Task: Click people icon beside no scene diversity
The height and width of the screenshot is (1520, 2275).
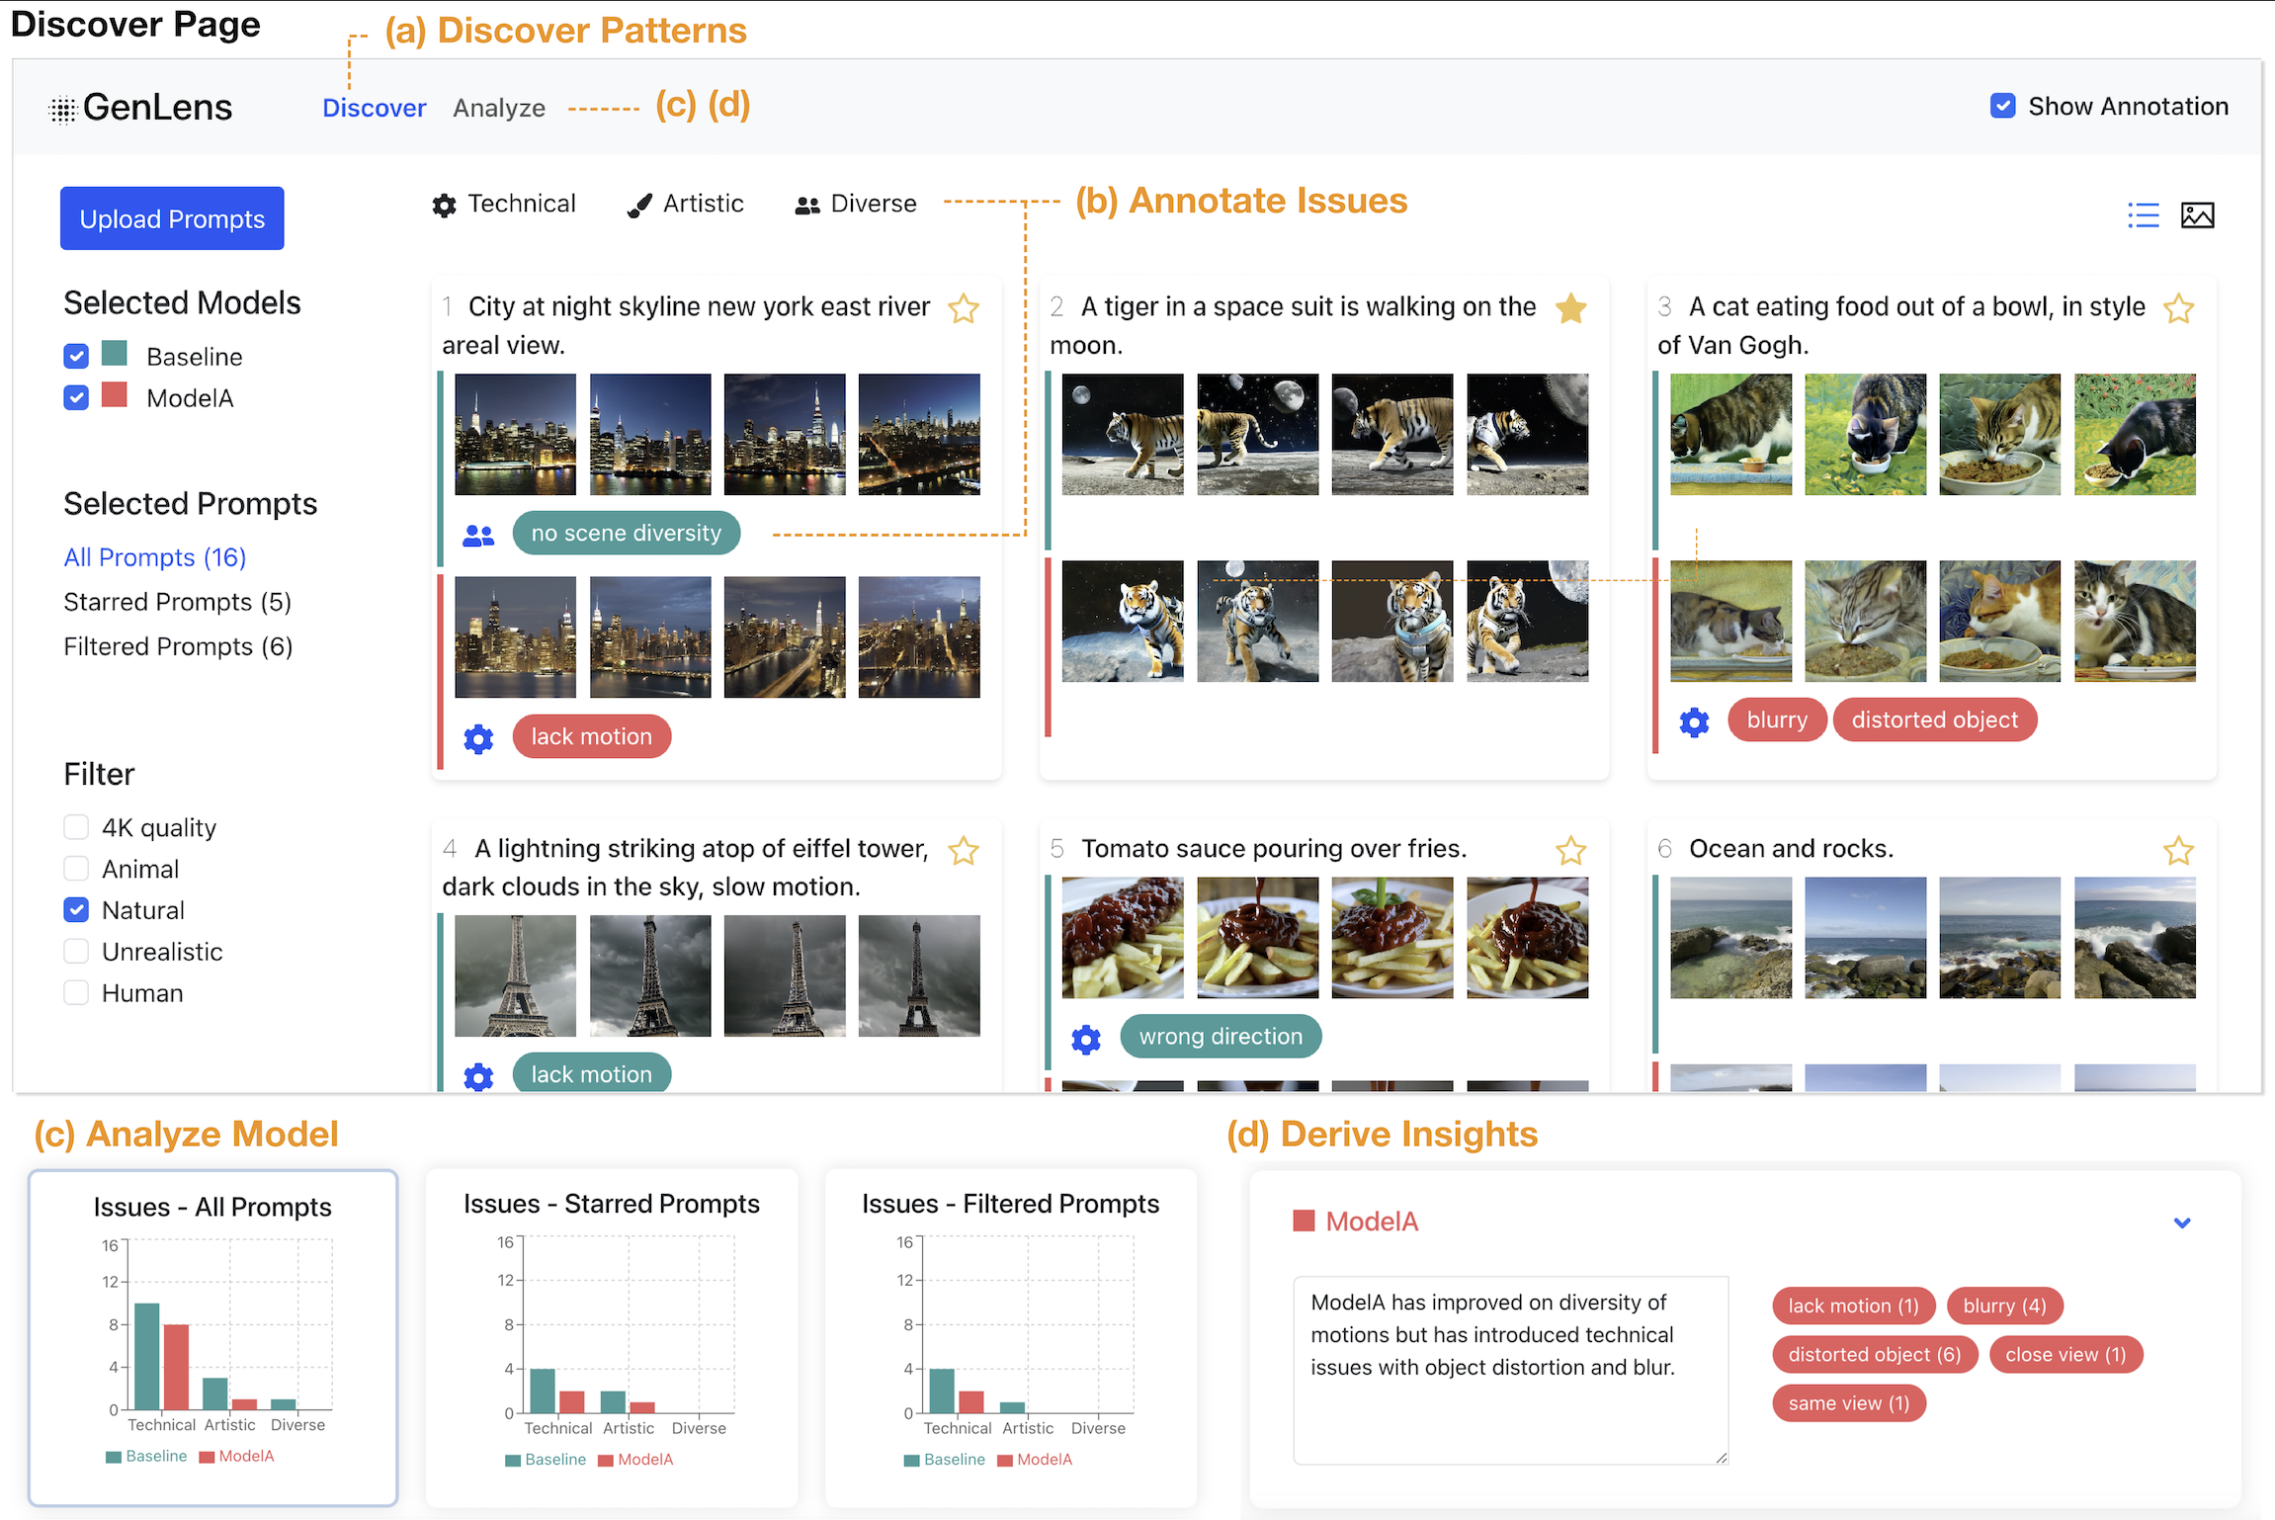Action: 478,535
